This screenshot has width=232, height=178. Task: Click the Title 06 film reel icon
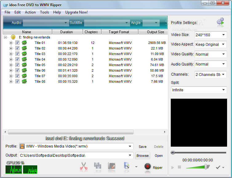[x=24, y=70]
